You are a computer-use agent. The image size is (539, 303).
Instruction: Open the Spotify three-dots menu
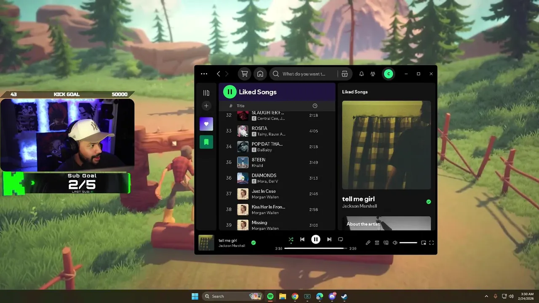[x=204, y=74]
